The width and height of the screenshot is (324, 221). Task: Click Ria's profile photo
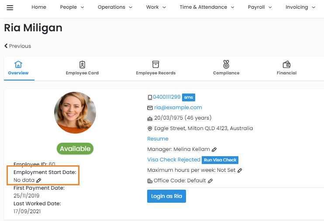(75, 113)
